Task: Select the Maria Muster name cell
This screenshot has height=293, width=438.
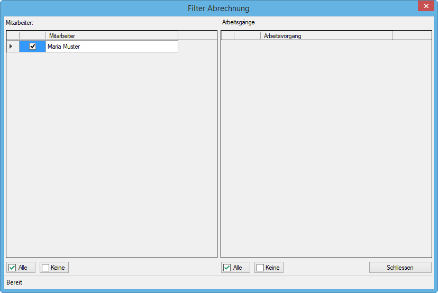Action: click(x=111, y=47)
